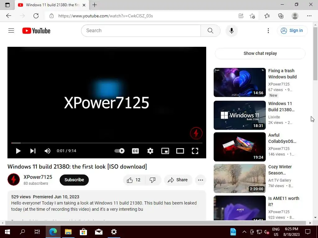
Task: Share the video
Action: [x=178, y=180]
